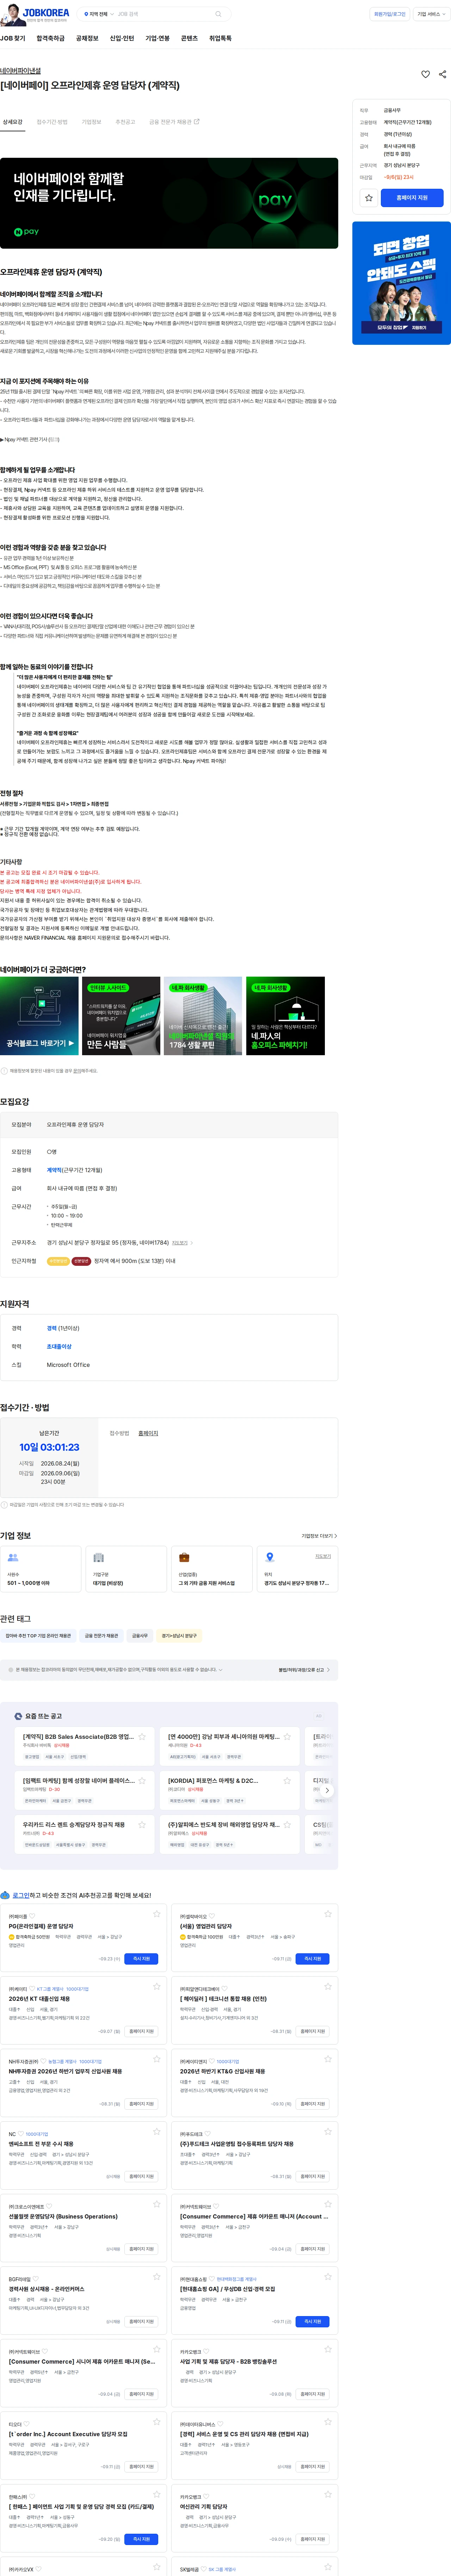This screenshot has height=2576, width=451.
Task: Open the 1784 생활 루틴 thumbnail
Action: [x=203, y=1016]
